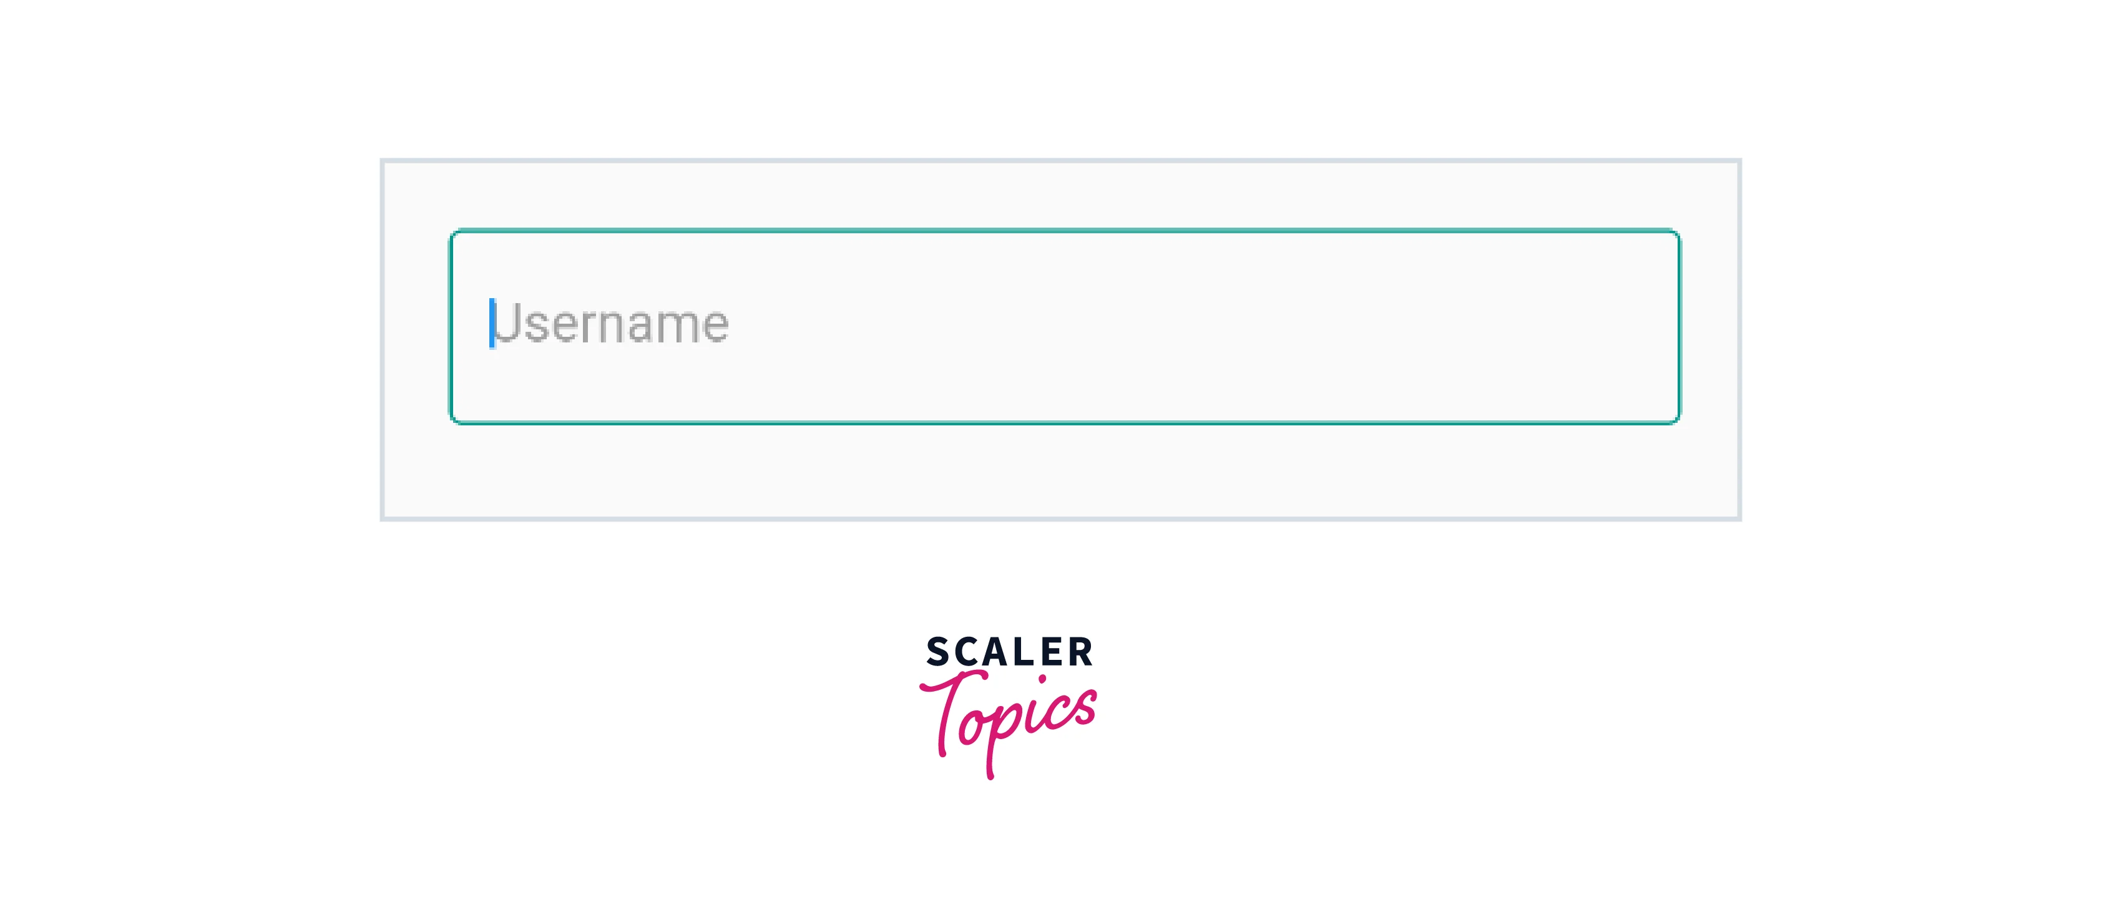Click the center of the Username text box
Screen dimensions: 2122x900
pyautogui.click(x=1064, y=327)
